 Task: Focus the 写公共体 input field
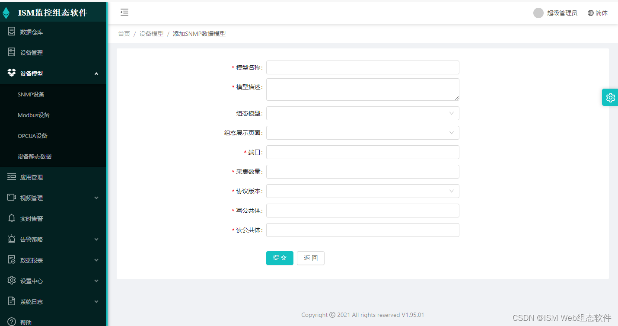(363, 211)
